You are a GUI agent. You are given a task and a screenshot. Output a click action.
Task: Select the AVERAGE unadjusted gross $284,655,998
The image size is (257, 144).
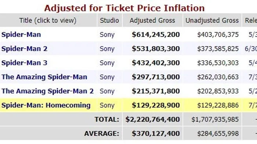218,134
